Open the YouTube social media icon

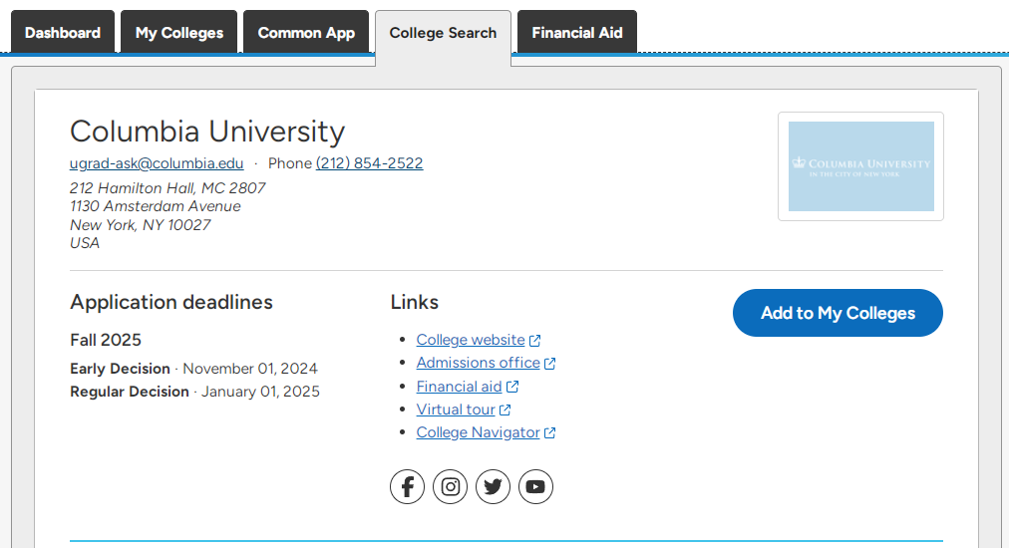pos(535,487)
